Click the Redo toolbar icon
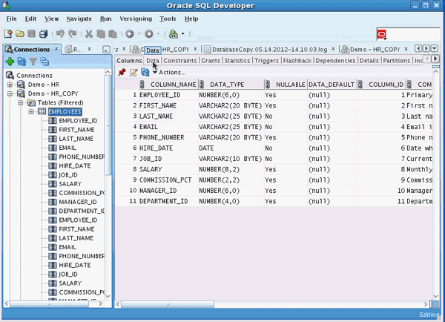This screenshot has height=322, width=445. 73,34
